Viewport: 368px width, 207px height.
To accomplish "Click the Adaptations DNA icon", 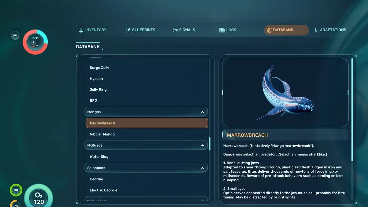I will [x=316, y=30].
